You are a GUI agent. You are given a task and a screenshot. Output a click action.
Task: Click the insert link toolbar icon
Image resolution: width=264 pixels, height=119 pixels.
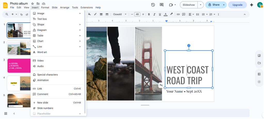pos(178,14)
